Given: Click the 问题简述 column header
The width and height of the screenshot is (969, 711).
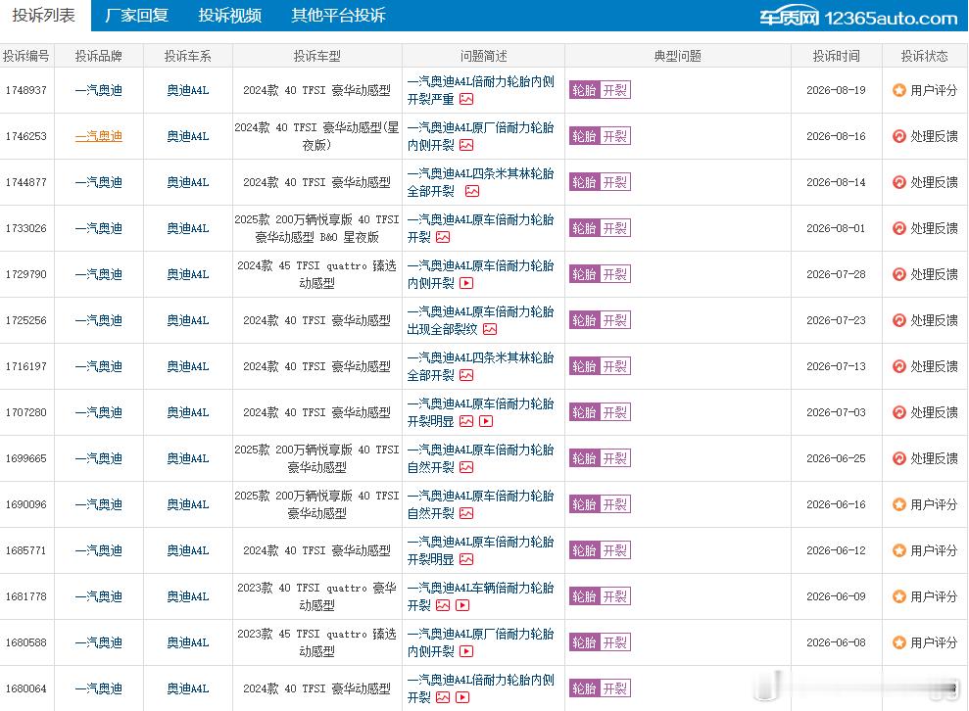Looking at the screenshot, I should pos(483,56).
